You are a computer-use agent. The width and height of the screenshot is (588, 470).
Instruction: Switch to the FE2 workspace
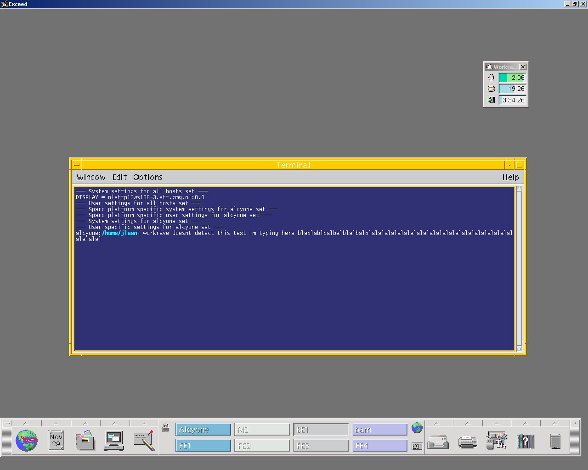(262, 446)
